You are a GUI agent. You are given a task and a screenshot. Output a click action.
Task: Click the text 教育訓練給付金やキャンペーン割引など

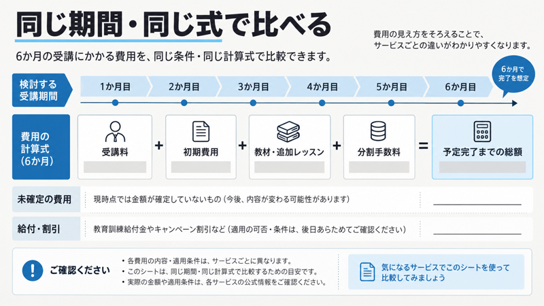pos(160,229)
